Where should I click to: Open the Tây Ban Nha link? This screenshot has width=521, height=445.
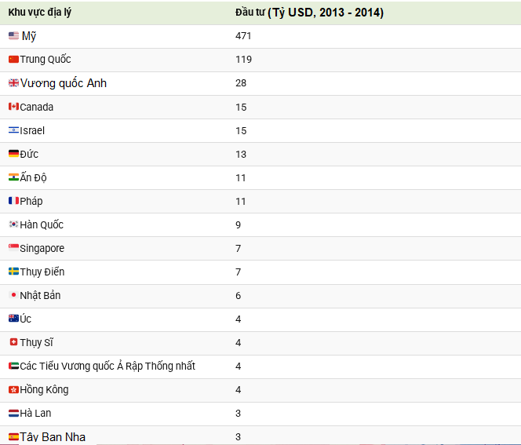53,436
